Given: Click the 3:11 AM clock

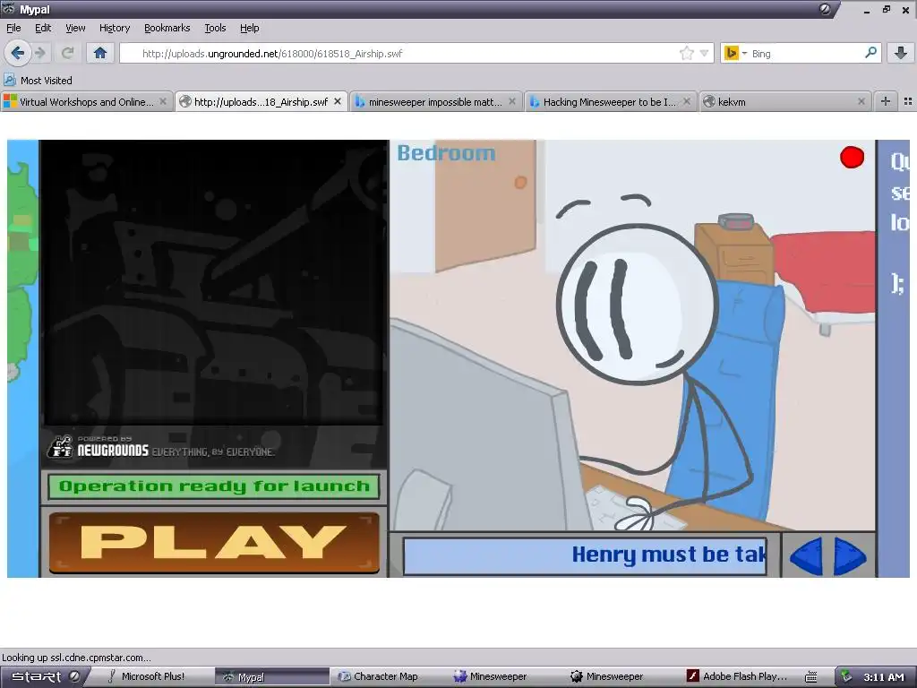Looking at the screenshot, I should pos(884,677).
